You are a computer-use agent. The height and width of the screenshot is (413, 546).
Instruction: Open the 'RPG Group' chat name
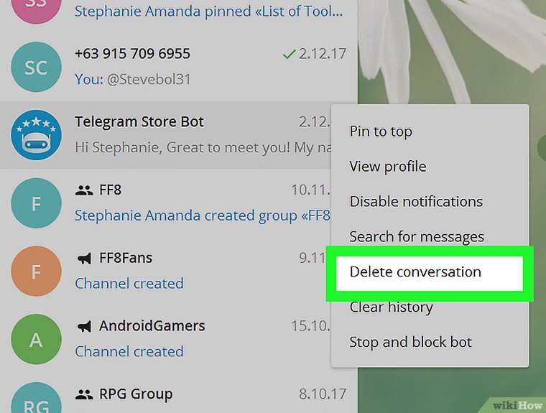(136, 394)
